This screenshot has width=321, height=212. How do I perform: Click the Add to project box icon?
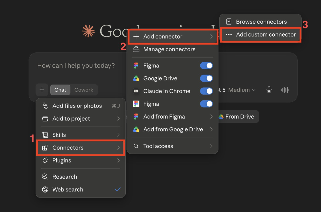point(45,119)
